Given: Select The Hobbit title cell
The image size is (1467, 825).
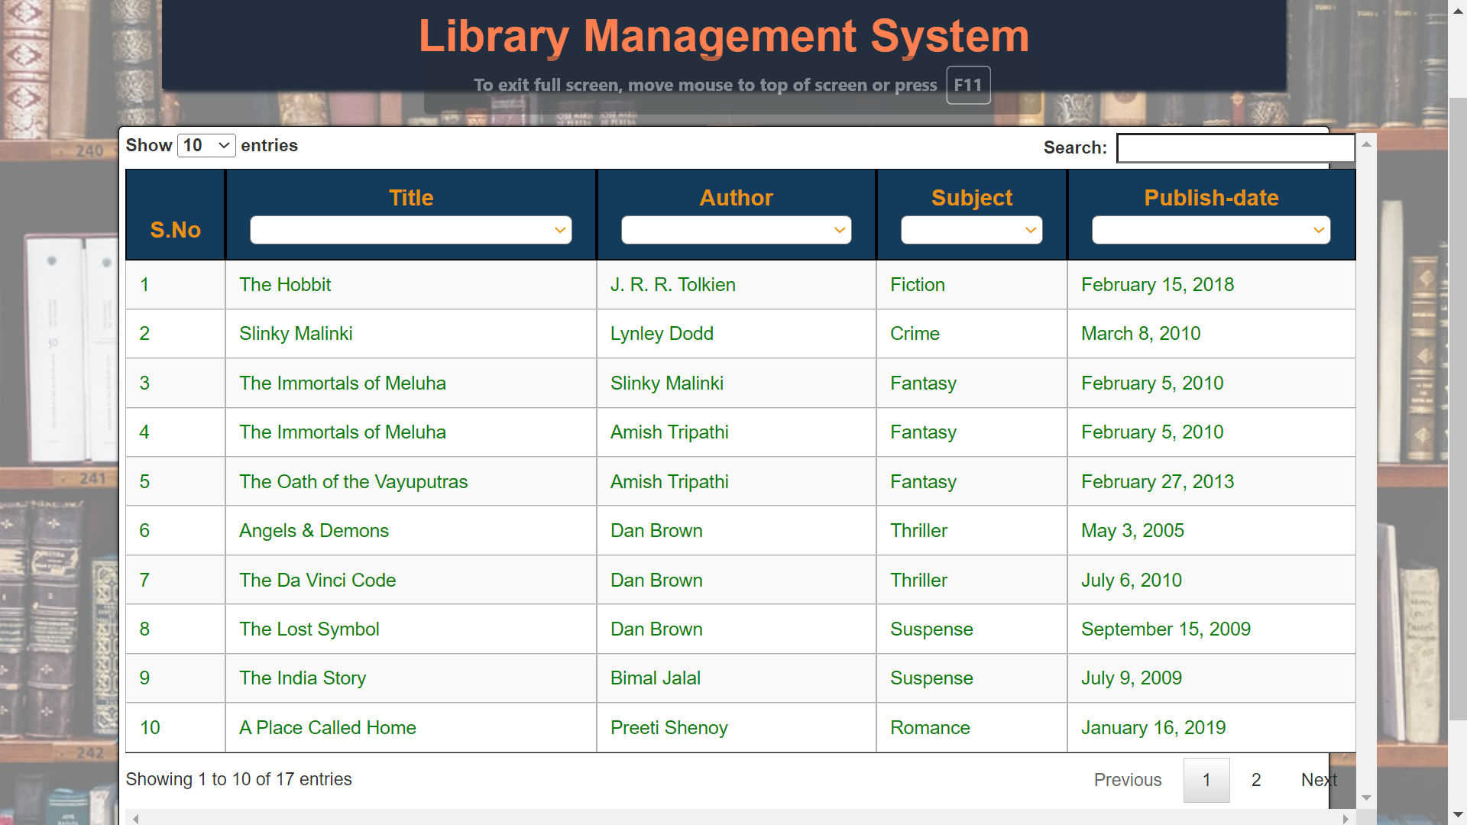Looking at the screenshot, I should [x=285, y=285].
